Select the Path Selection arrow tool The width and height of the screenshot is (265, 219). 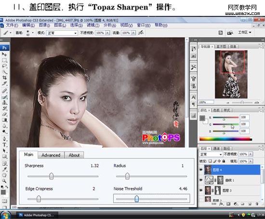coord(4,151)
